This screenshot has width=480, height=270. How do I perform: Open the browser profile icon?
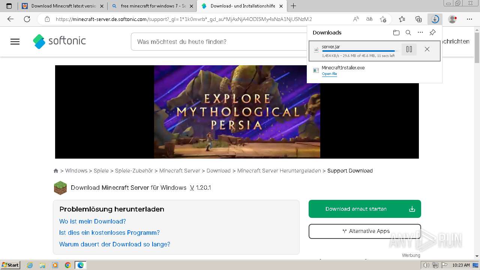[453, 19]
